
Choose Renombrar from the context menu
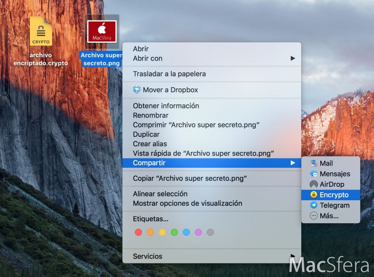point(150,115)
